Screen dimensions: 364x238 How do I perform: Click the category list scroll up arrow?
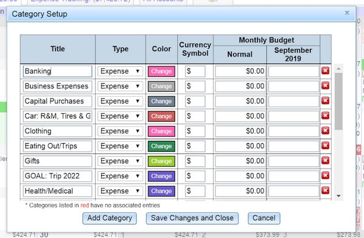(338, 69)
